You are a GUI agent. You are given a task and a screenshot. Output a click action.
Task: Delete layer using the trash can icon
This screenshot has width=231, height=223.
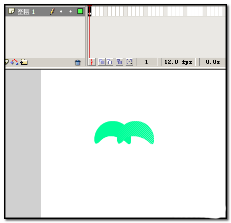(x=77, y=62)
